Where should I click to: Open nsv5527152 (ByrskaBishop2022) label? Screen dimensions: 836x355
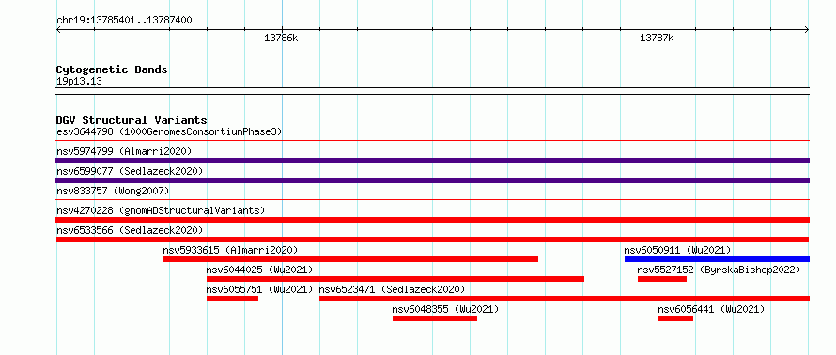[720, 270]
